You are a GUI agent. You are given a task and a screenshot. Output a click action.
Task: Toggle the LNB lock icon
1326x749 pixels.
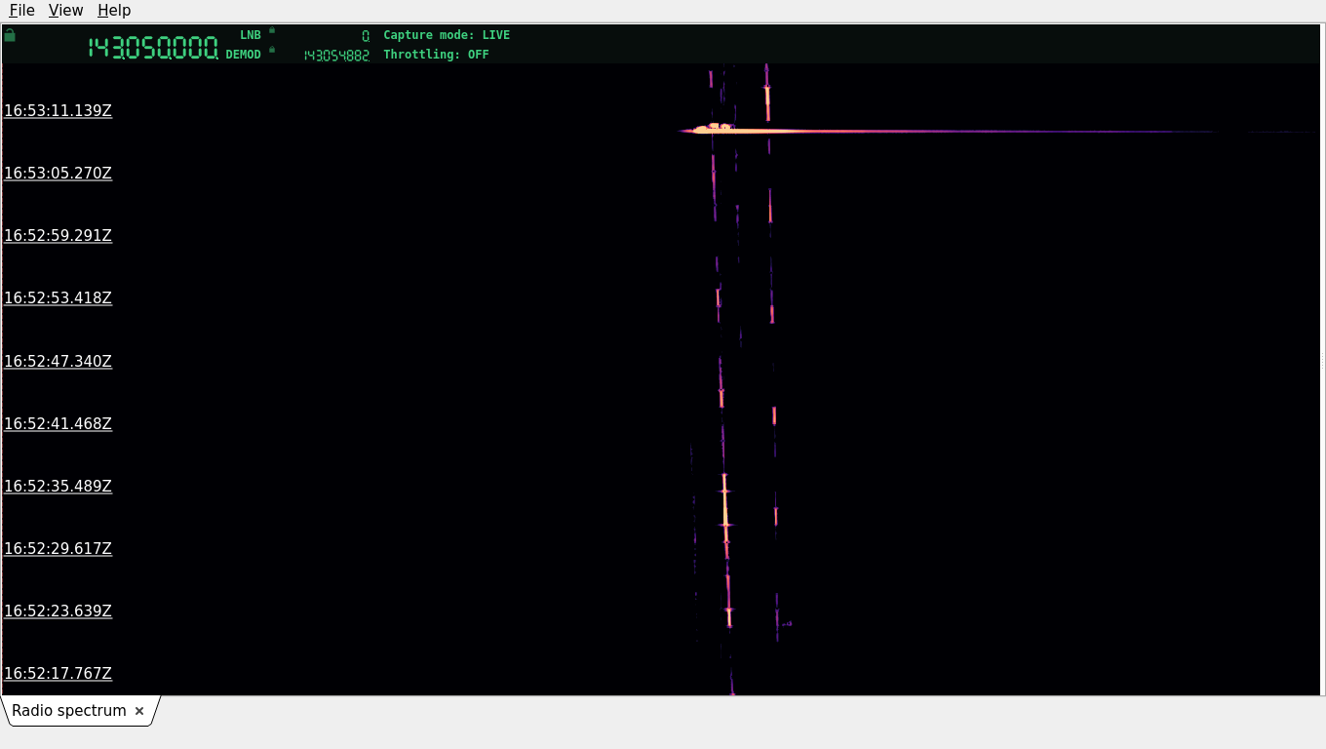tap(272, 30)
